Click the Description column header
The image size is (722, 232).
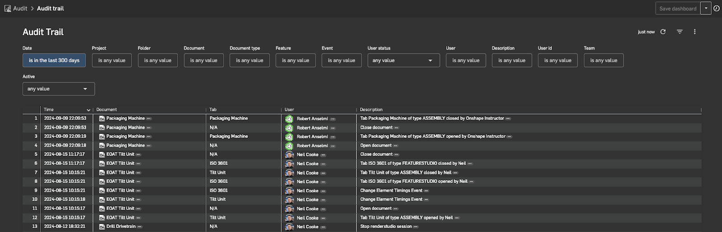[371, 110]
